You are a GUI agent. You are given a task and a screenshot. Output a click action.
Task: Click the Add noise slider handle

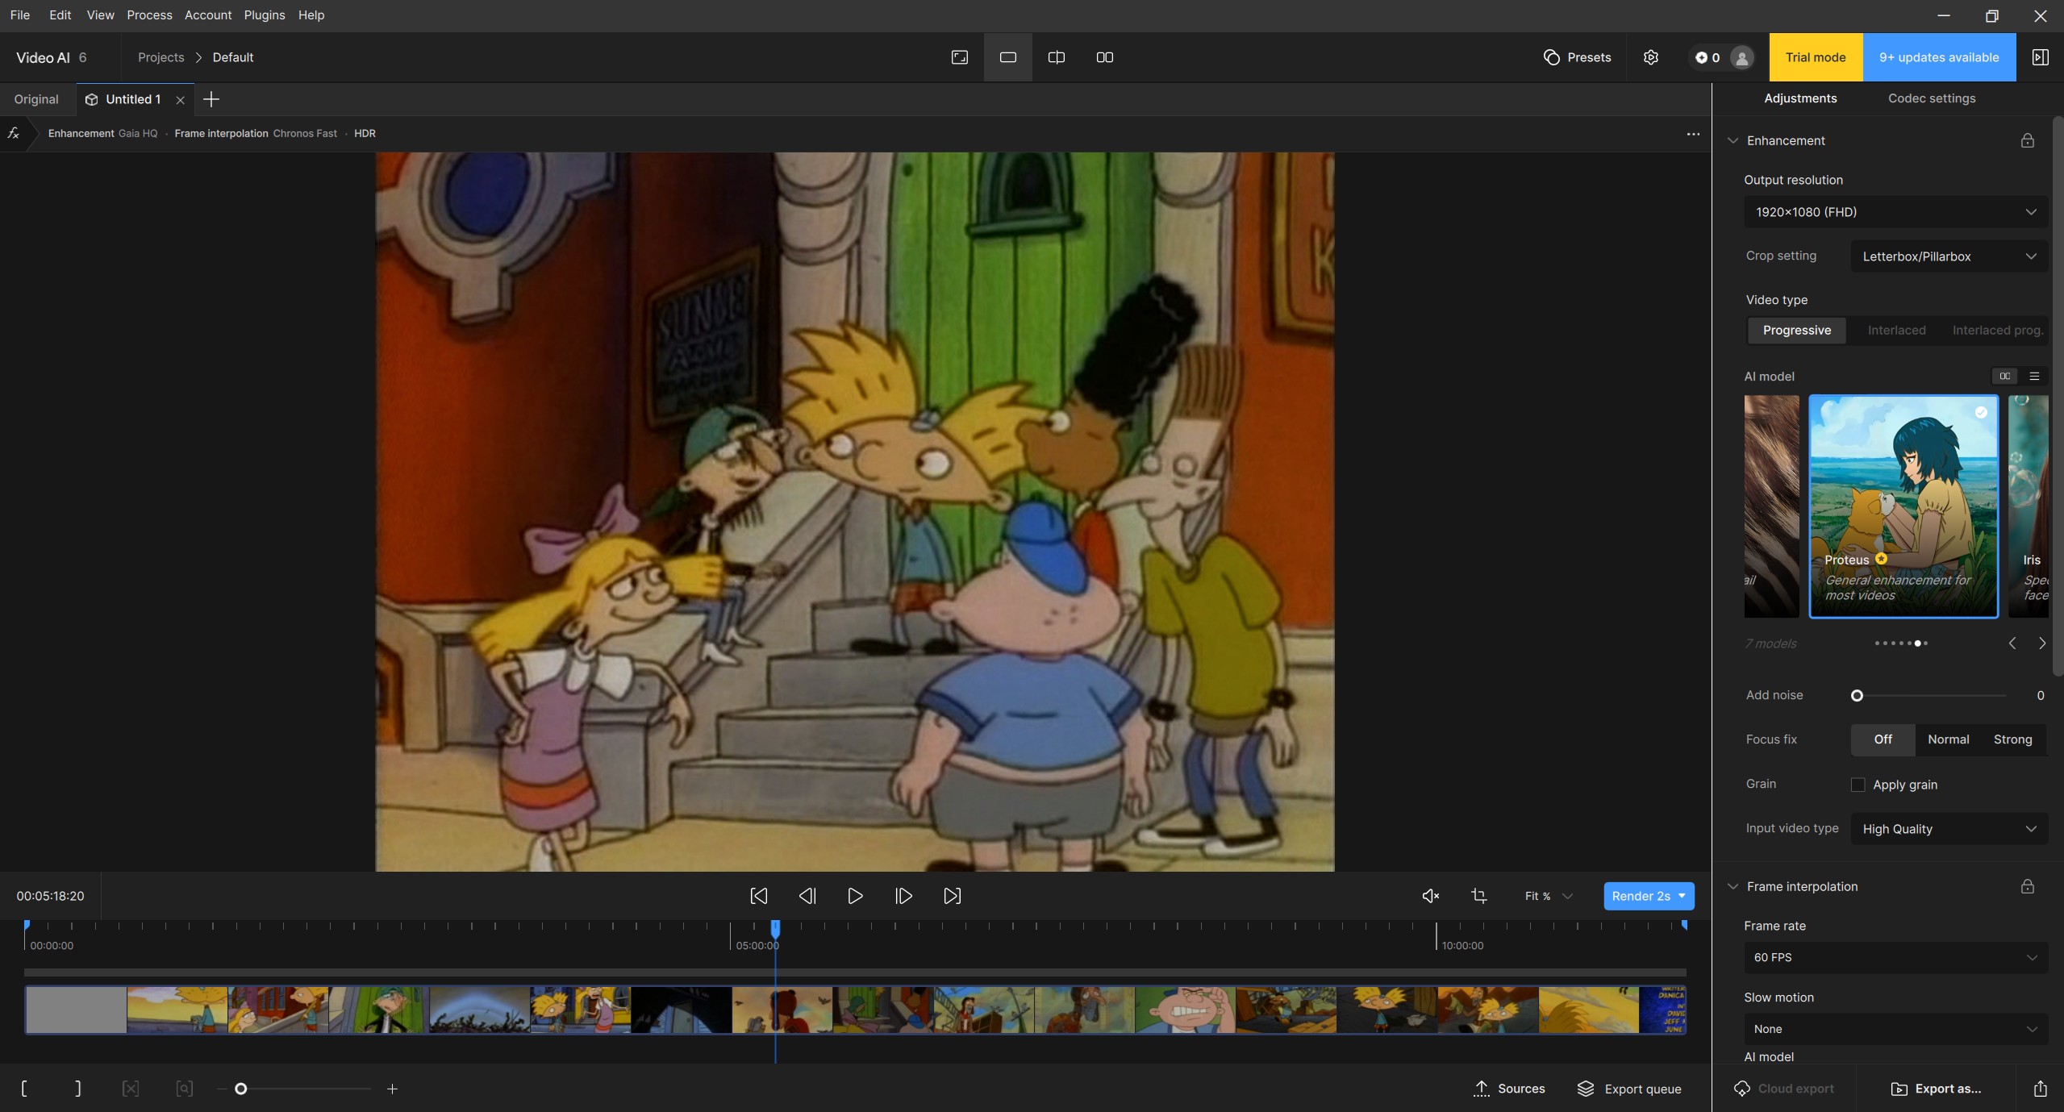point(1857,695)
